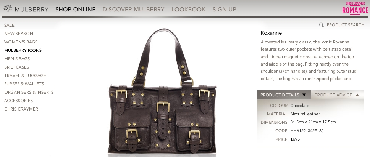This screenshot has width=370, height=157.
Task: Expand Product Advice with the up arrow
Action: pos(357,95)
